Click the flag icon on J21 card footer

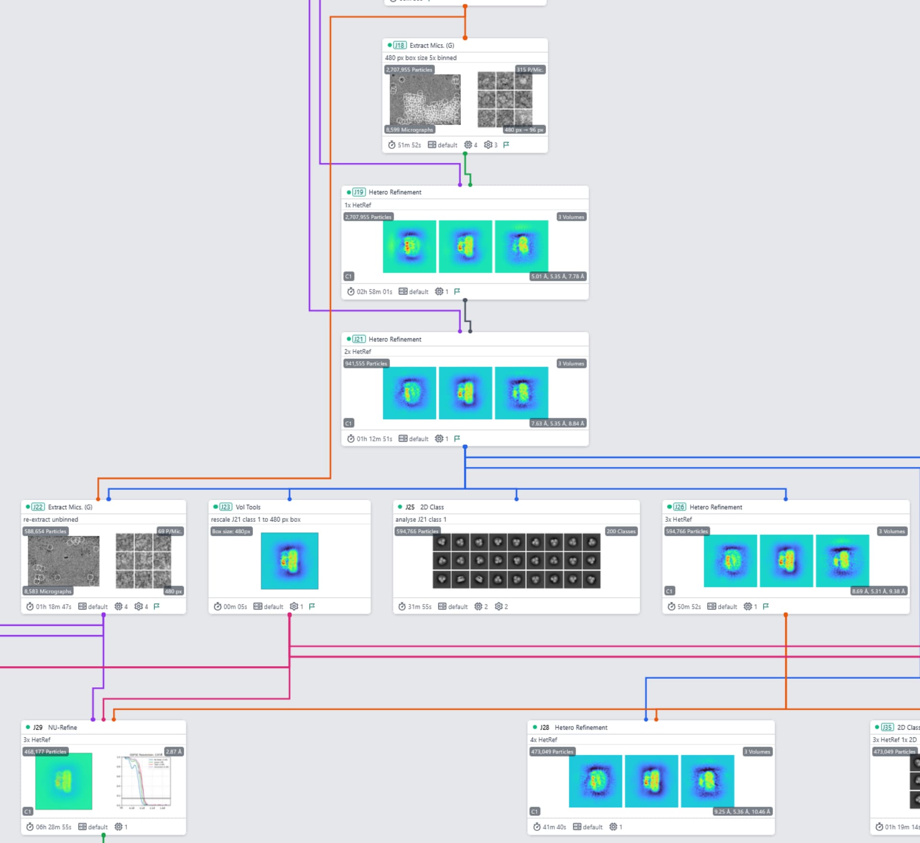(x=457, y=439)
